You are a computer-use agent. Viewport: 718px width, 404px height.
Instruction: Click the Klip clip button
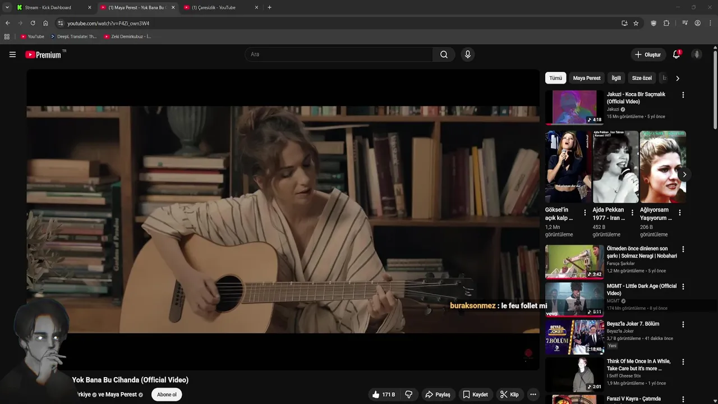(x=509, y=394)
